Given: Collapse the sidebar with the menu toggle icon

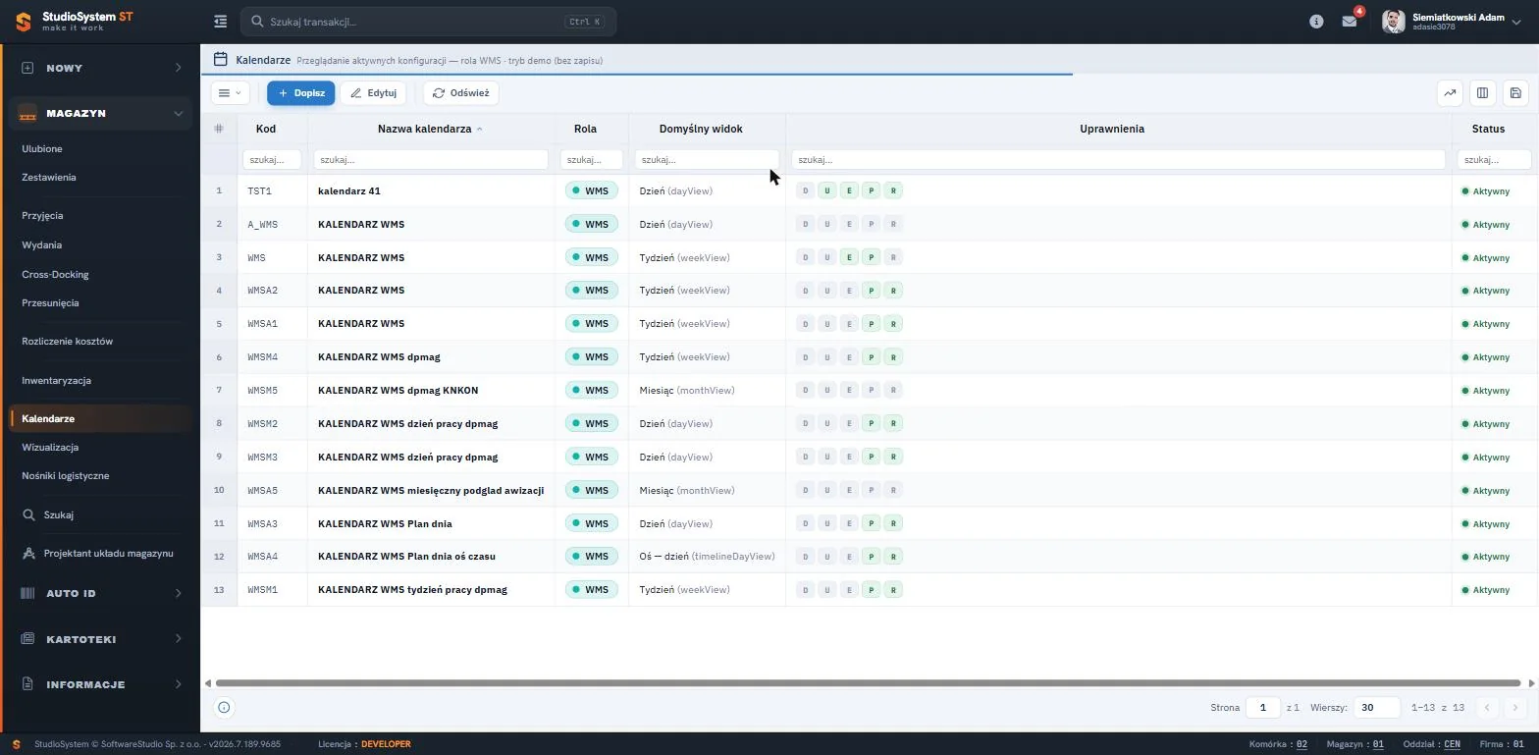Looking at the screenshot, I should tap(220, 21).
